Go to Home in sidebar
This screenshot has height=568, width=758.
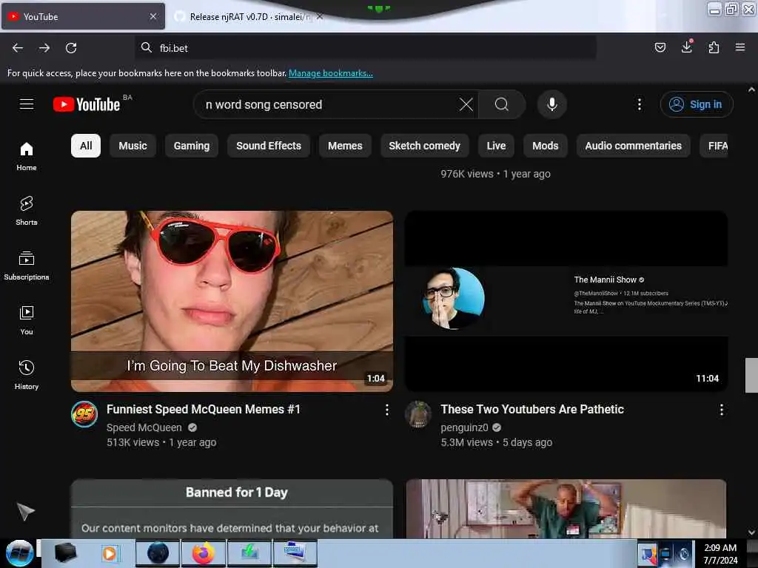click(27, 157)
